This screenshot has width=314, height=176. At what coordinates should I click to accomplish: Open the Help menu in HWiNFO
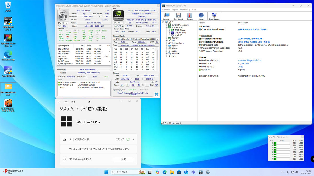point(194,10)
